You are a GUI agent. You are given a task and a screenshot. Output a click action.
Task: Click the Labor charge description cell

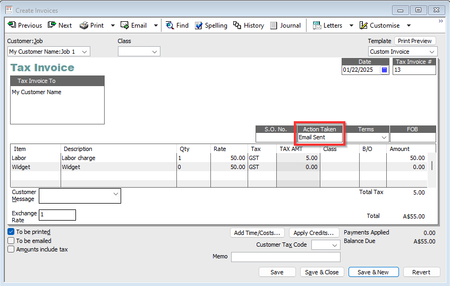119,158
